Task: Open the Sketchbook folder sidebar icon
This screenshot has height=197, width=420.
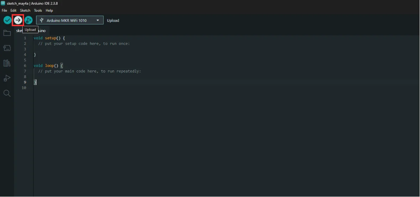Action: click(7, 33)
